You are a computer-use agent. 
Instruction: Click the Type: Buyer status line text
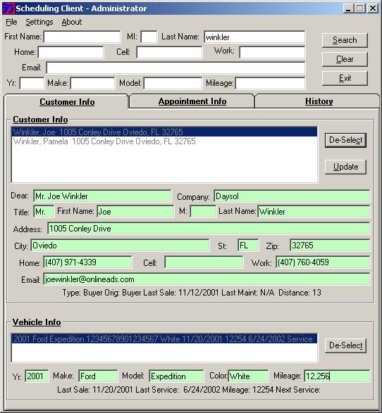point(192,293)
